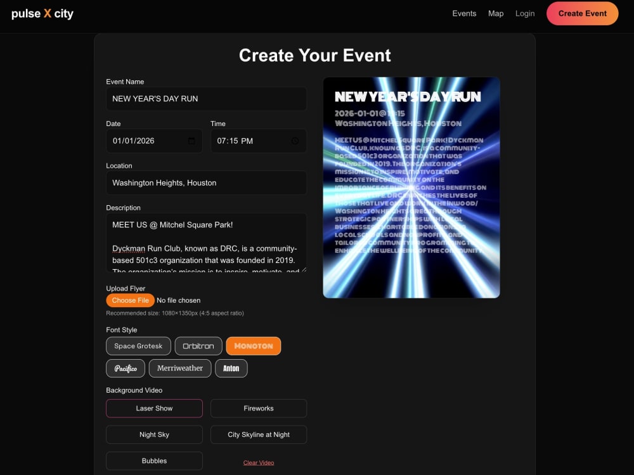The height and width of the screenshot is (475, 634).
Task: Click the 'Font Style' label
Action: (x=121, y=329)
